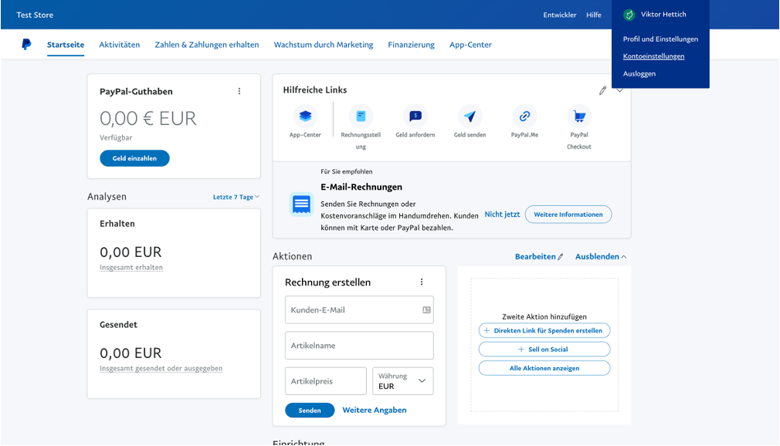Click the Test Store title text
Viewport: 780px width, 446px height.
[x=35, y=15]
